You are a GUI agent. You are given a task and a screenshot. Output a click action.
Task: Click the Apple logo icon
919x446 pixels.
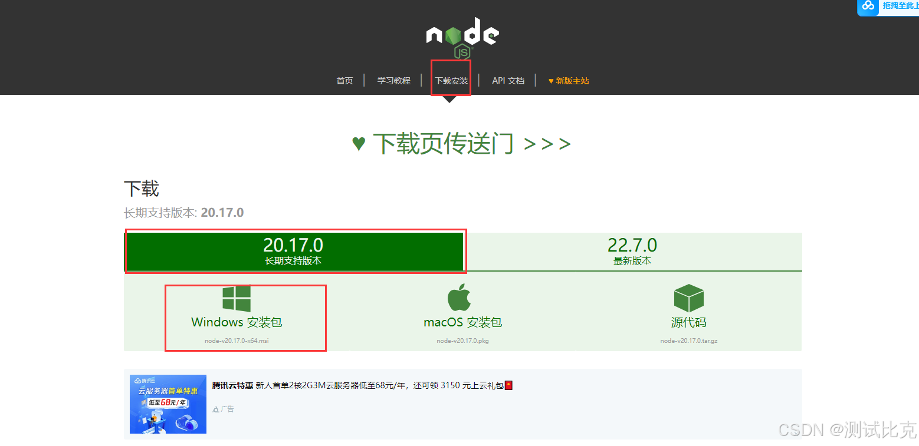[459, 298]
